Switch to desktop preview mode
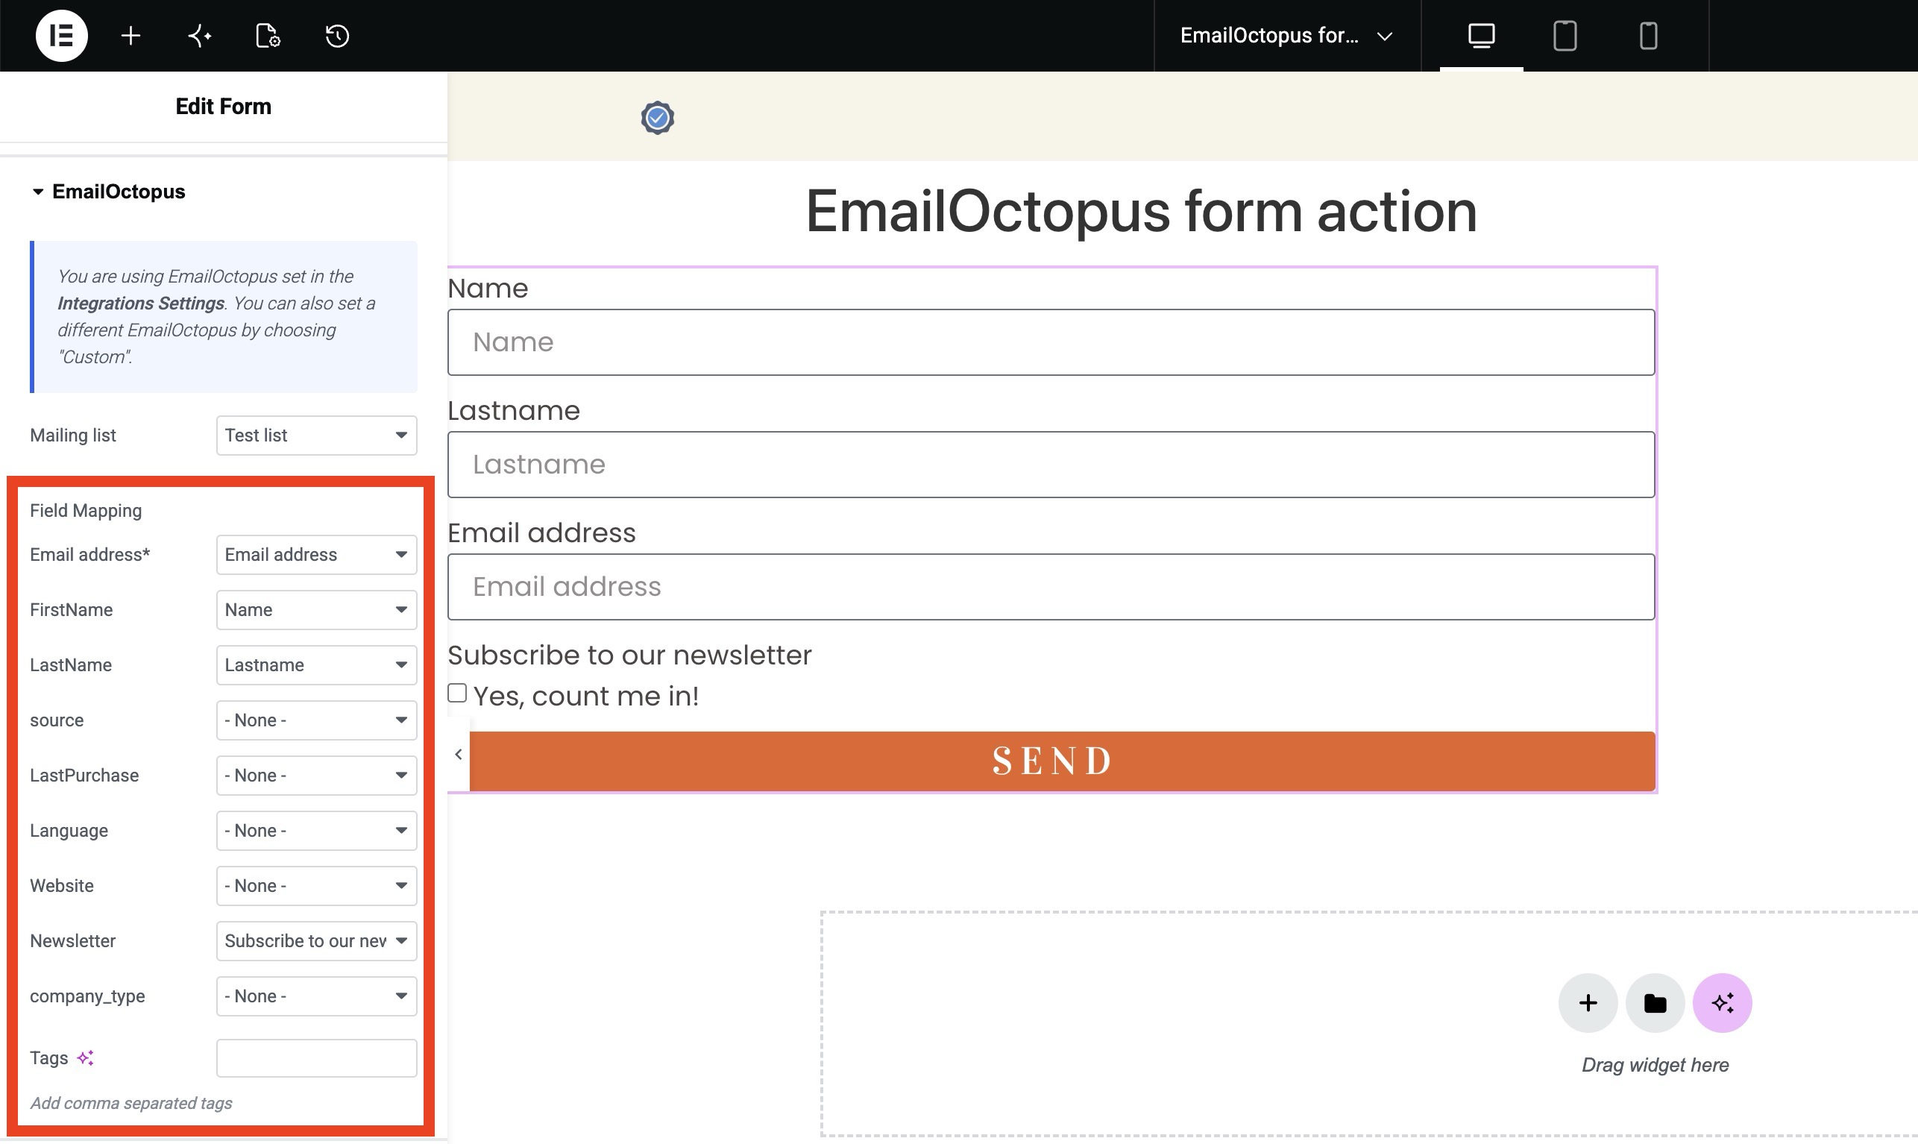1918x1144 pixels. (1481, 36)
